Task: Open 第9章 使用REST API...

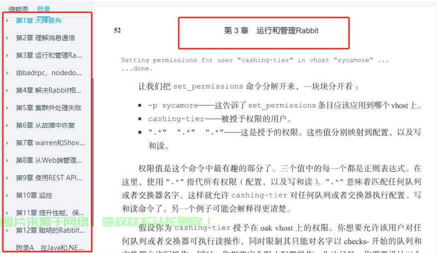Action: click(x=49, y=178)
